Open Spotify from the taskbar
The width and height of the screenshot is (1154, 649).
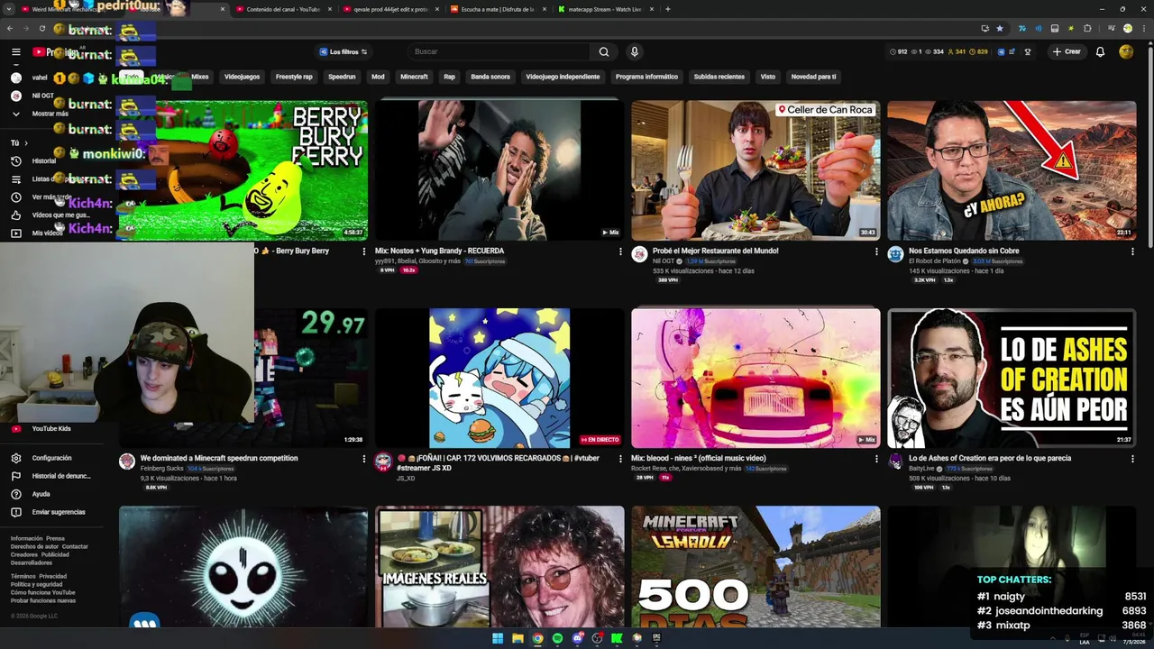point(557,638)
